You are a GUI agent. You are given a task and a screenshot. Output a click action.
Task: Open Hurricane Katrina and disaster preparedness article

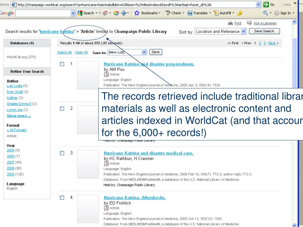point(149,64)
